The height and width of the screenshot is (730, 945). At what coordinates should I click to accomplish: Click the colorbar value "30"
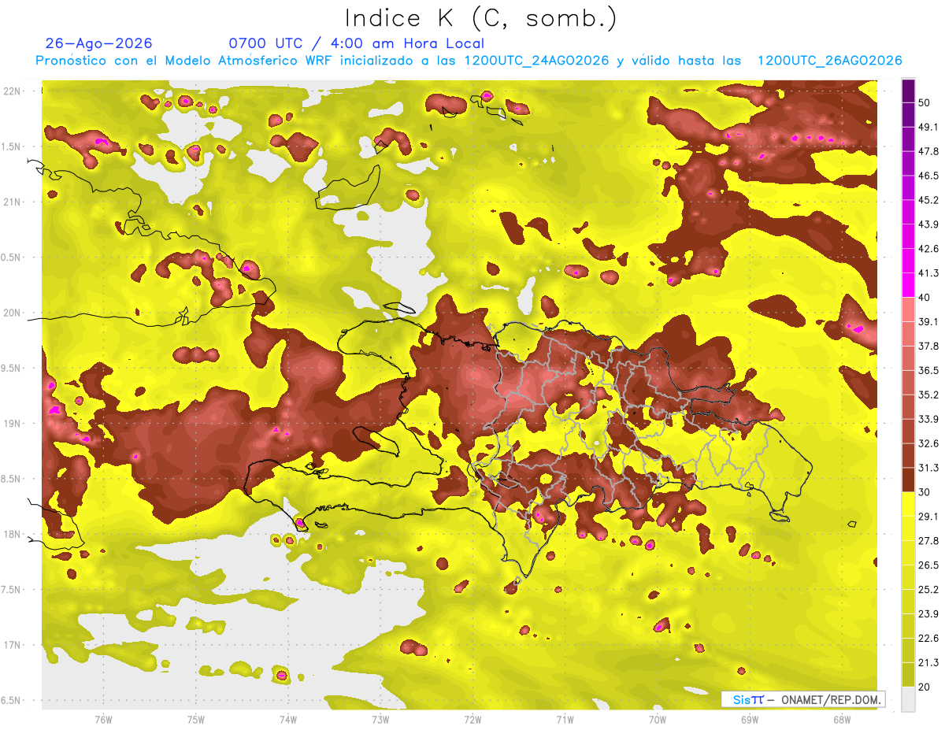click(x=925, y=492)
